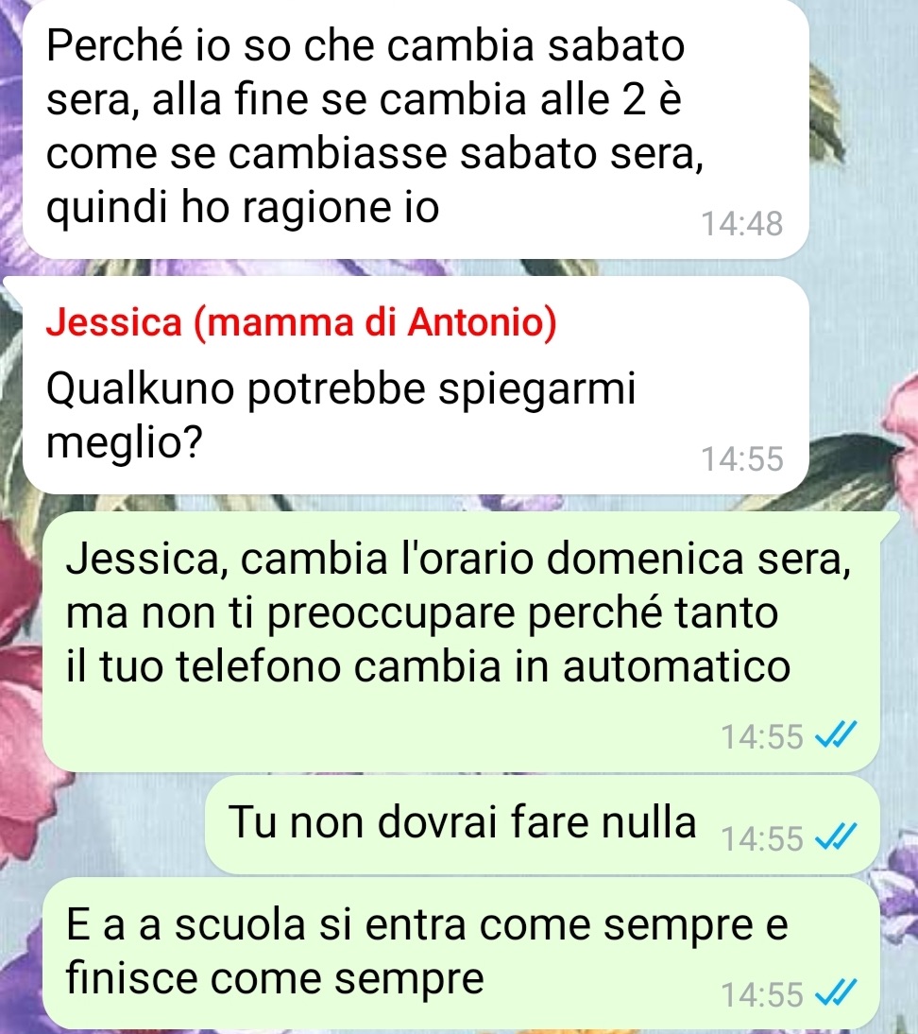The image size is (918, 1034).
Task: Click the 14:48 timestamp on the first message
Action: coord(742,224)
